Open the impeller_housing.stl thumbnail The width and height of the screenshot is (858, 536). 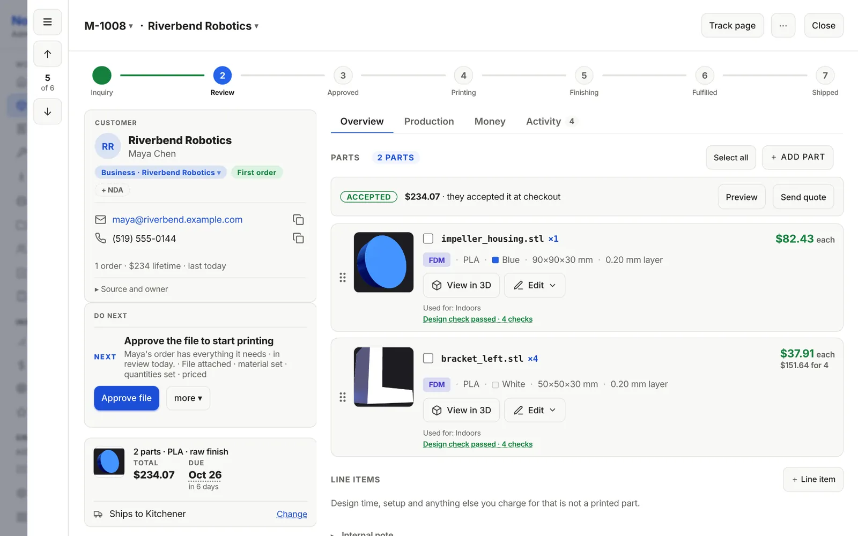point(383,262)
